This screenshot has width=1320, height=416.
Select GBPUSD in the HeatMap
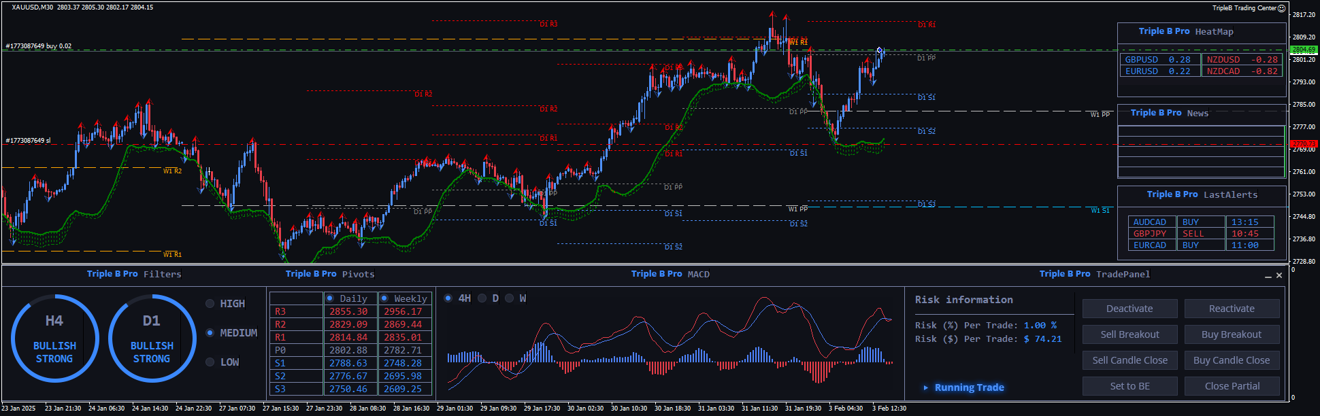pyautogui.click(x=1142, y=60)
